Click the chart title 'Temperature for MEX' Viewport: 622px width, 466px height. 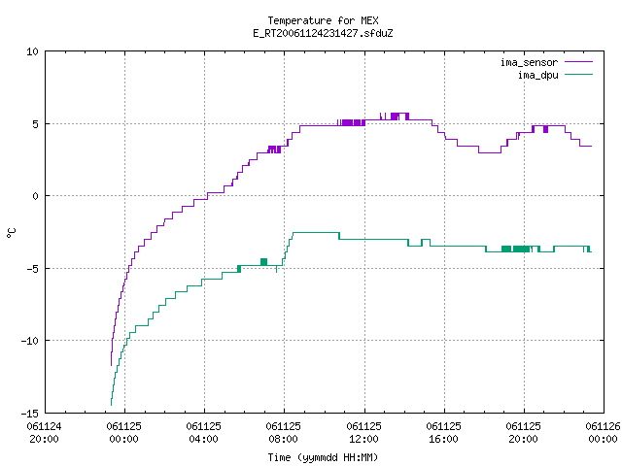point(323,20)
